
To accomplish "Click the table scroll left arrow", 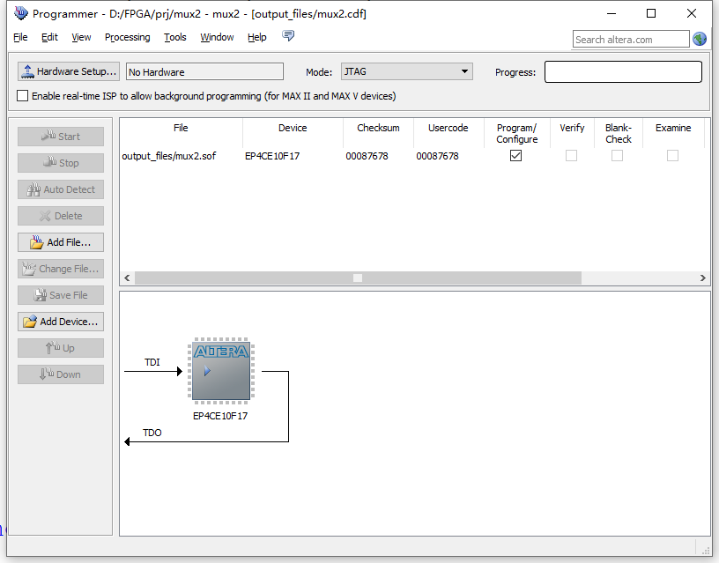I will 127,278.
